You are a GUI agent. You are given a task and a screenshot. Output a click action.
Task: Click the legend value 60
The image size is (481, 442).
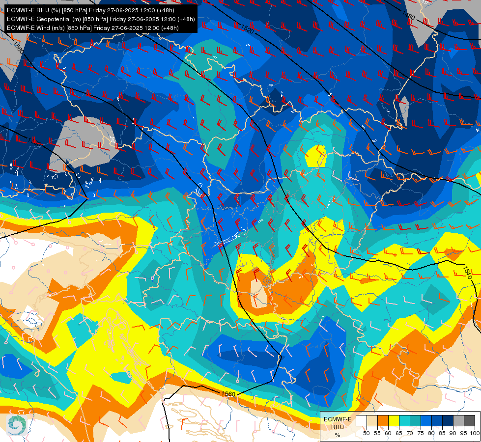click(388, 433)
